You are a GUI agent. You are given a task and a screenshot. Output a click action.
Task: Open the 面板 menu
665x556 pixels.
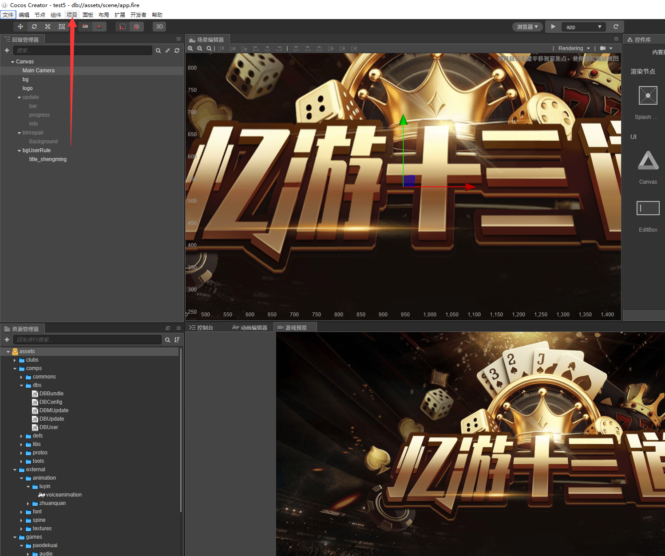(88, 15)
